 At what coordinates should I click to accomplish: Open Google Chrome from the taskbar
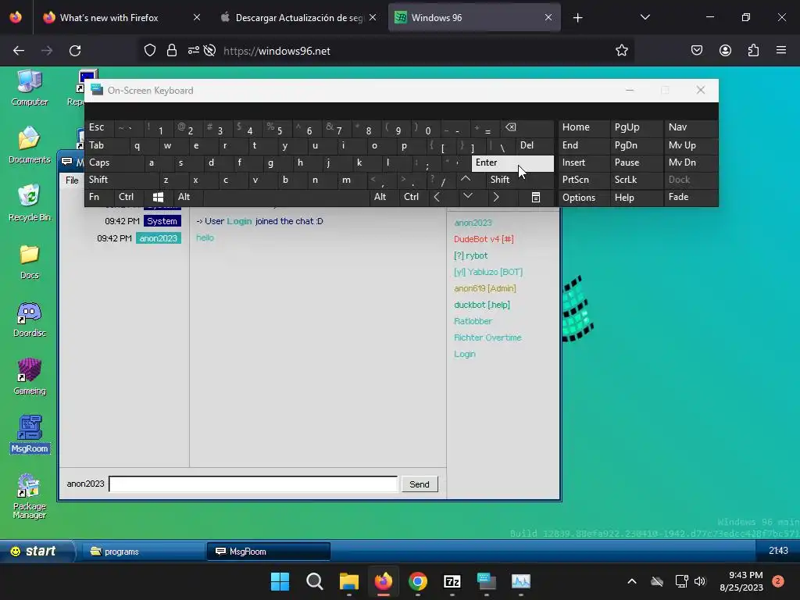pyautogui.click(x=418, y=581)
